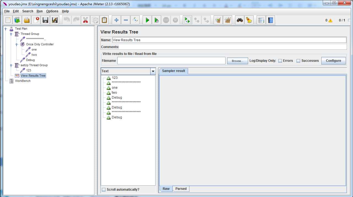The width and height of the screenshot is (353, 197).
Task: Open the Options menu
Action: point(52,11)
